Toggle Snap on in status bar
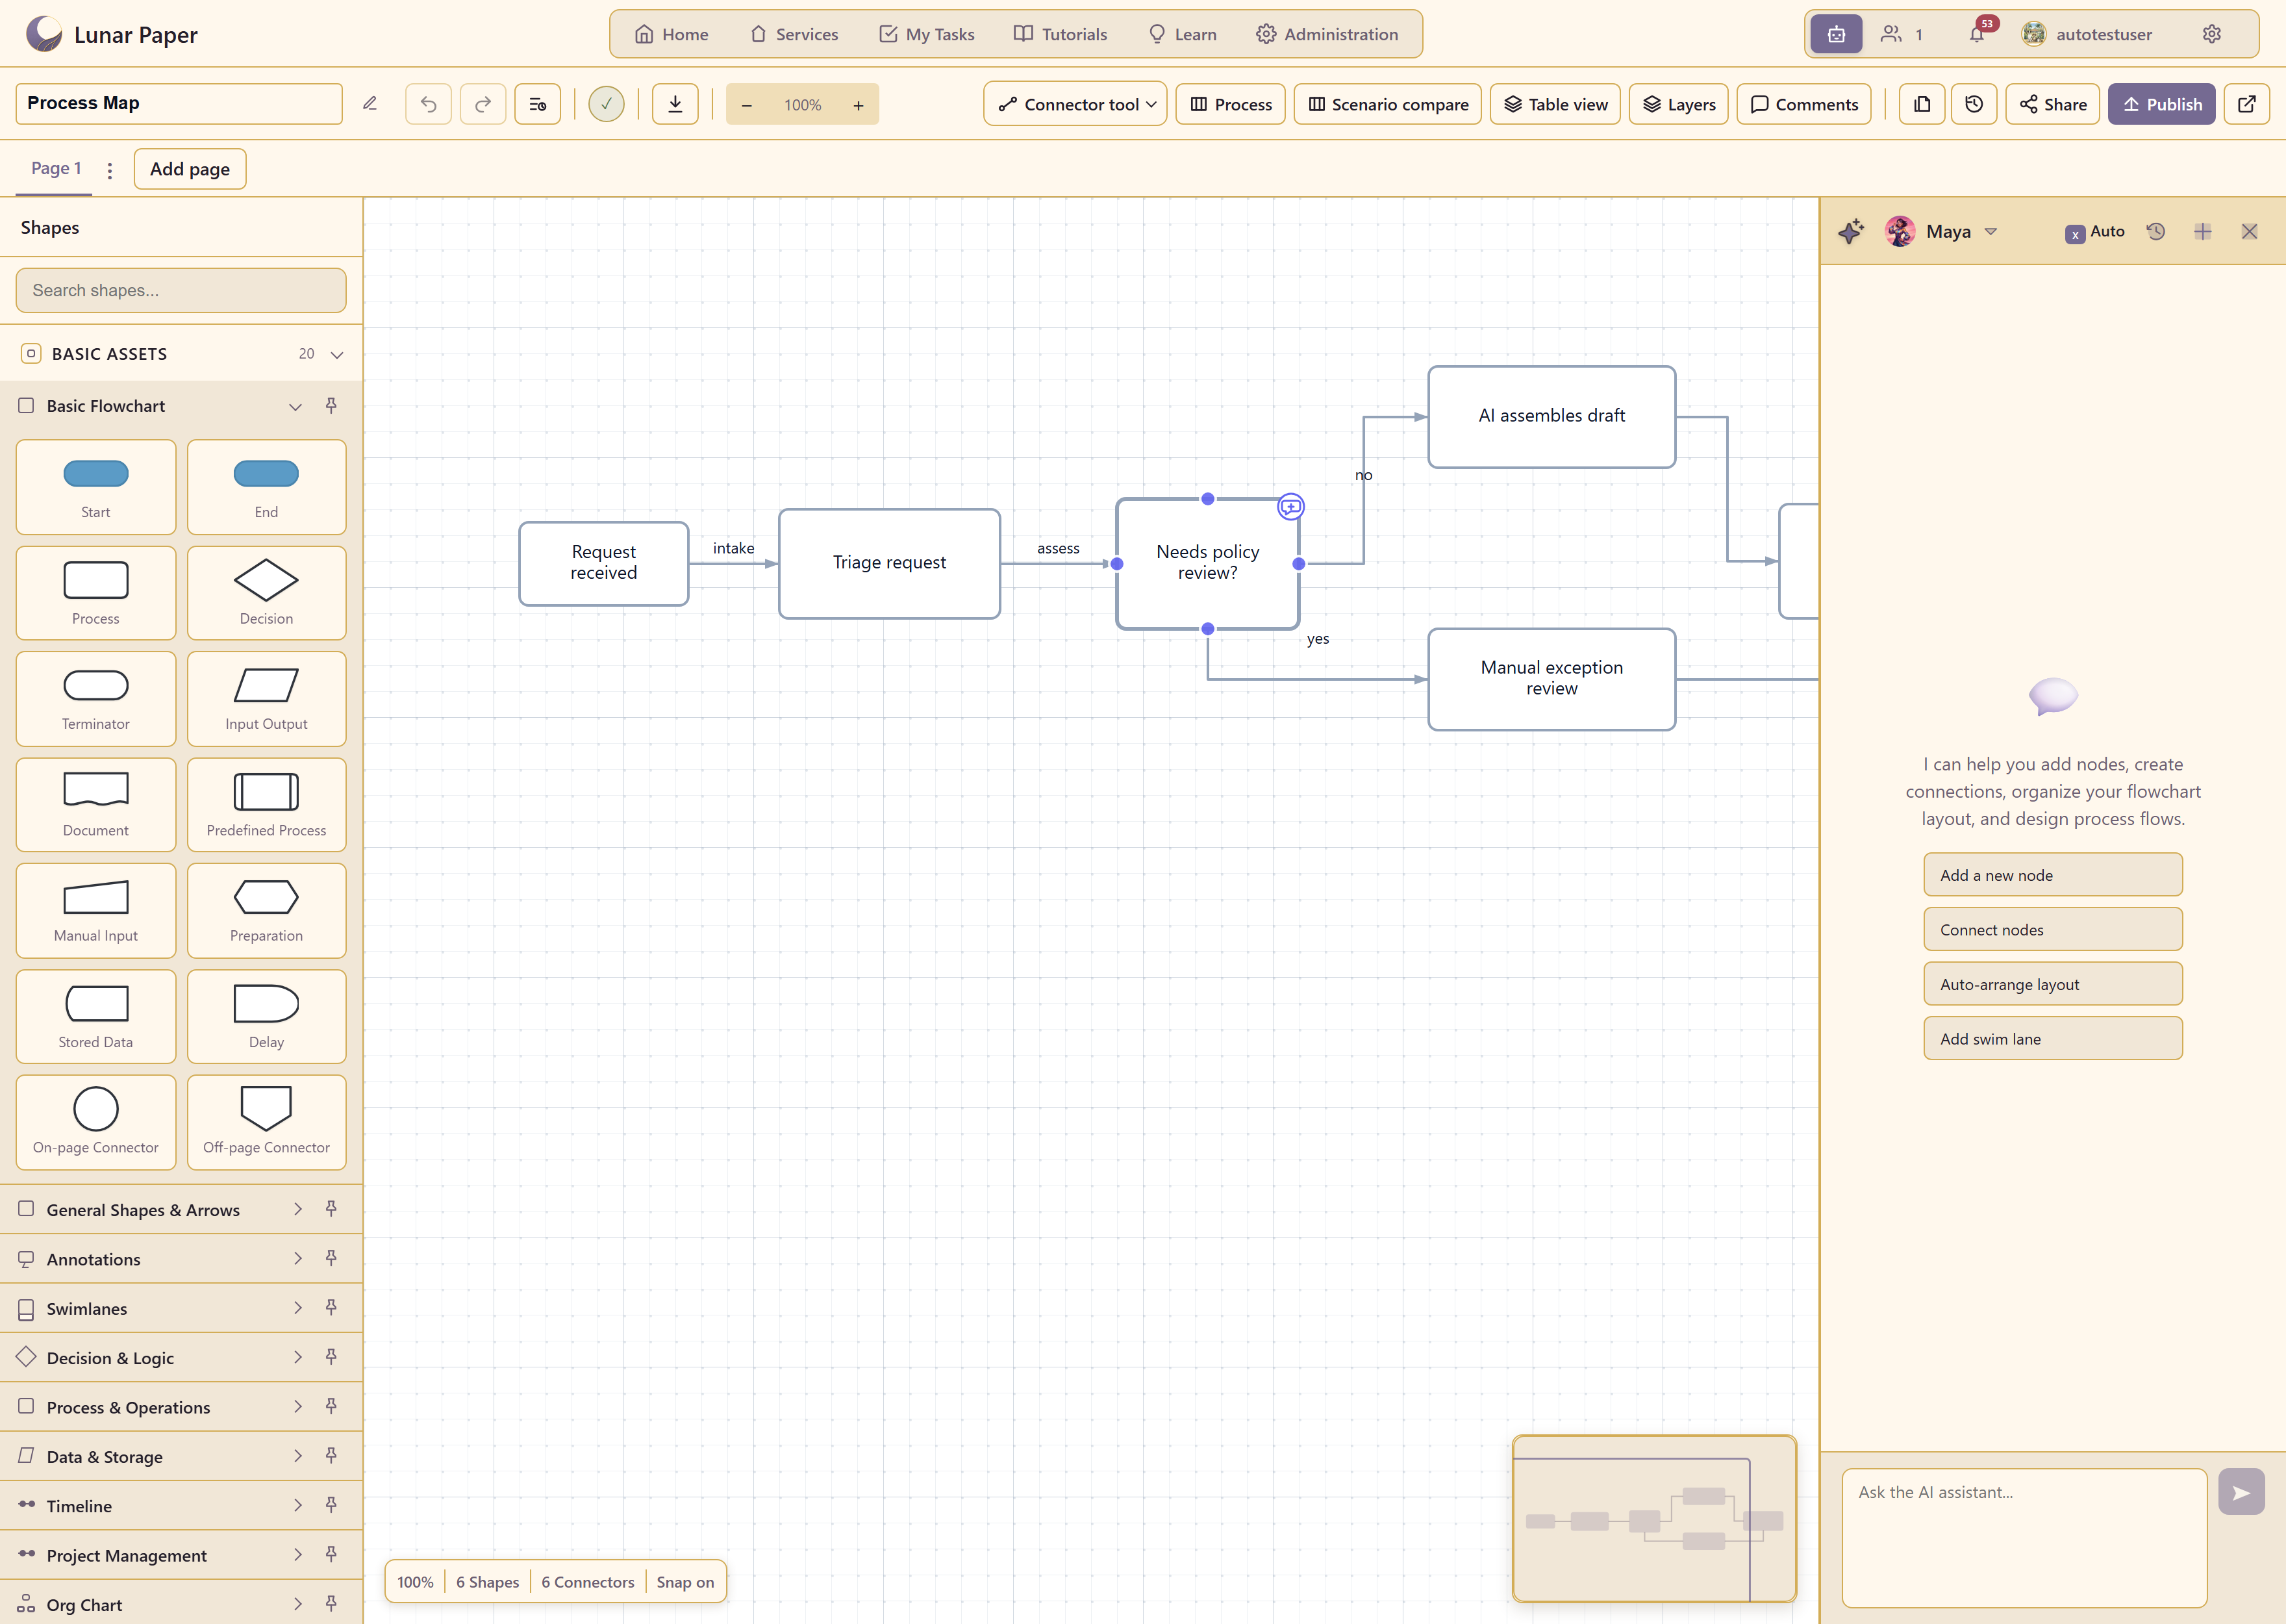The height and width of the screenshot is (1624, 2286). pyautogui.click(x=686, y=1582)
